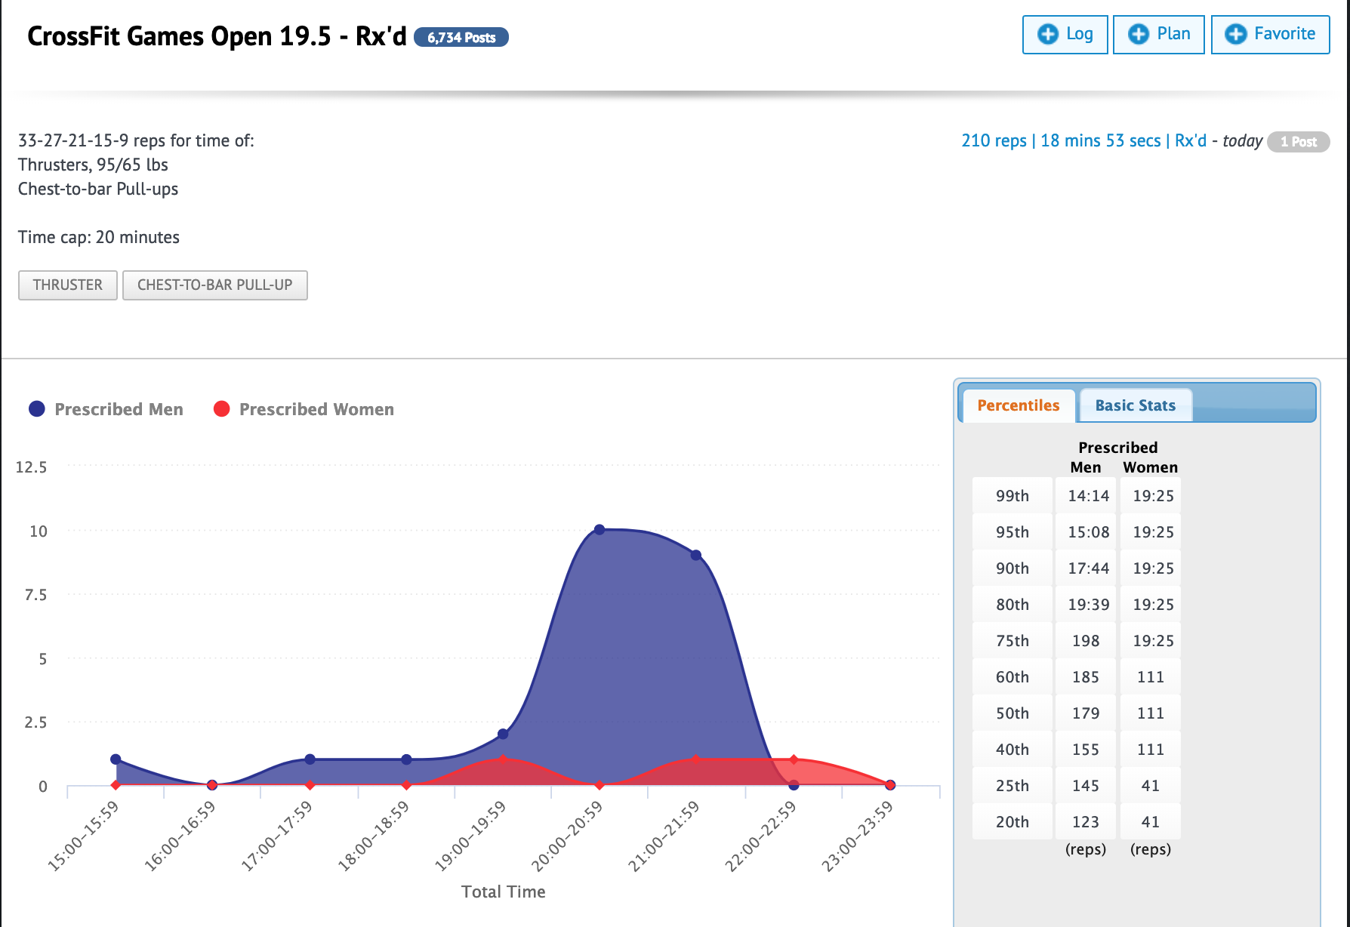
Task: Click the men's data point at 19:00–19:59
Action: pyautogui.click(x=503, y=734)
